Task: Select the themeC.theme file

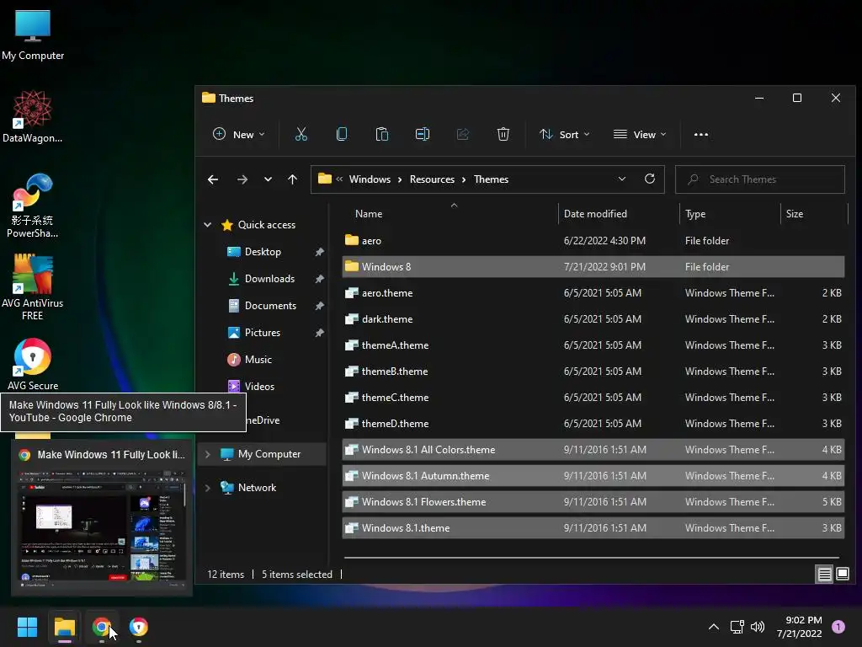Action: pos(593,398)
